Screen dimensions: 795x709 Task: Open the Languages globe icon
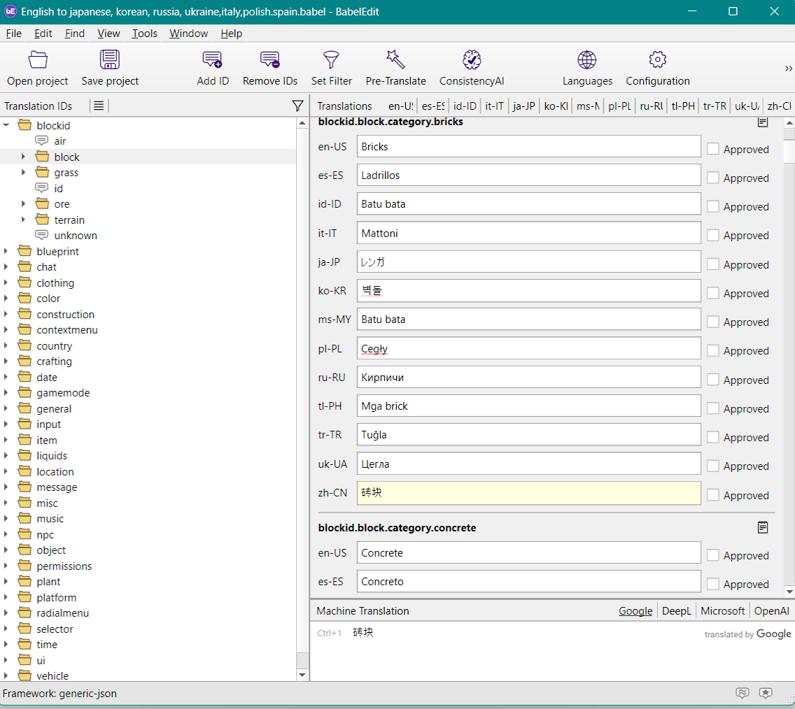coord(587,60)
